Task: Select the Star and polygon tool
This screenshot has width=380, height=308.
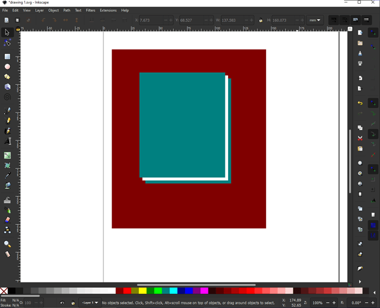Action: [8, 77]
